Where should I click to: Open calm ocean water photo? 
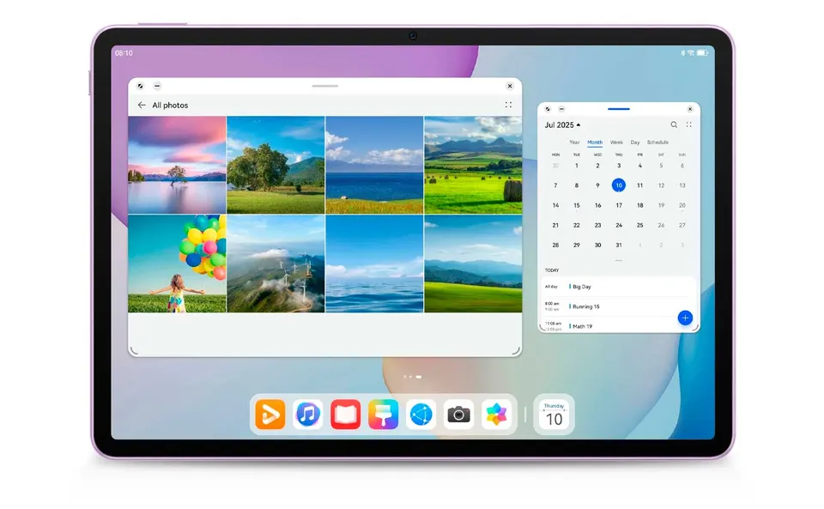374,264
